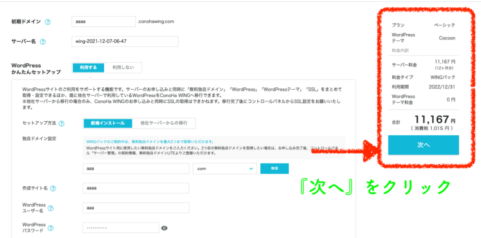Click the 次へ button
The height and width of the screenshot is (238, 481).
click(423, 145)
